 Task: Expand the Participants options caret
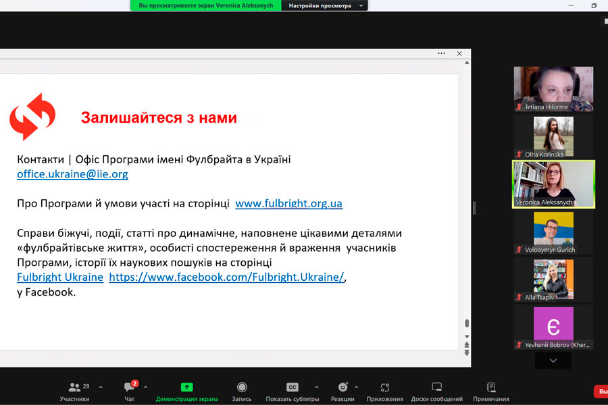point(101,387)
